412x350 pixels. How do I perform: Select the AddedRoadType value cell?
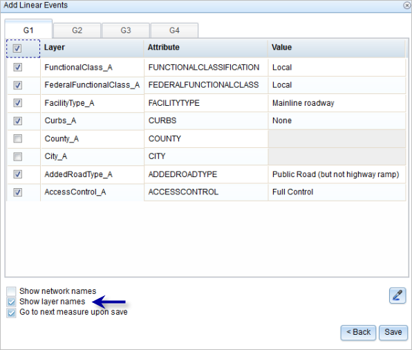[337, 174]
